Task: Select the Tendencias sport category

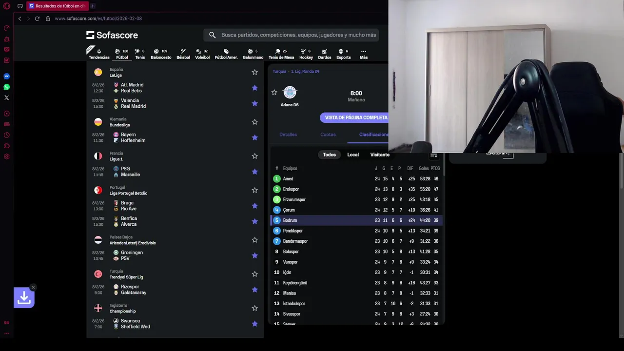Action: (x=99, y=54)
